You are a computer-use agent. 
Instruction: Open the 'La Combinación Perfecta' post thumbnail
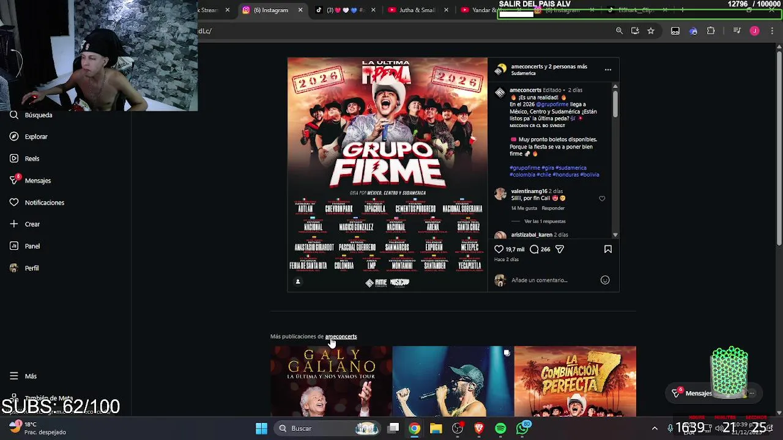pyautogui.click(x=575, y=381)
